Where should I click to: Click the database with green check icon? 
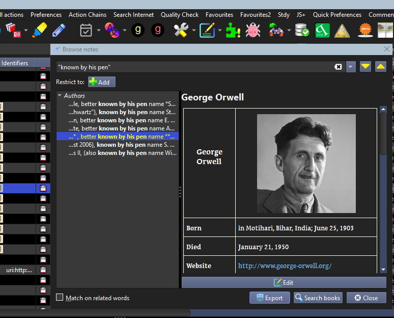pyautogui.click(x=301, y=30)
